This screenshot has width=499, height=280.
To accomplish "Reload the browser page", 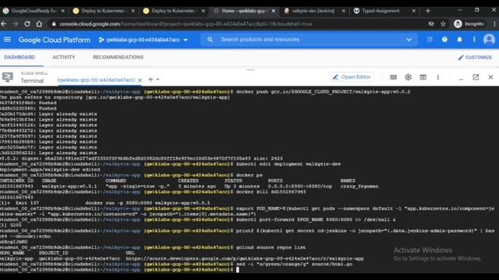I will pyautogui.click(x=27, y=24).
